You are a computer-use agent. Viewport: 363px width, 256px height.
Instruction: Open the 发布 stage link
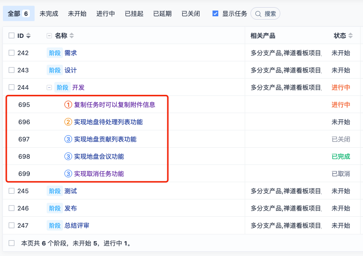pyautogui.click(x=71, y=208)
